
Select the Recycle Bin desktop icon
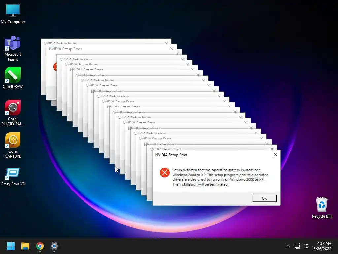click(321, 208)
